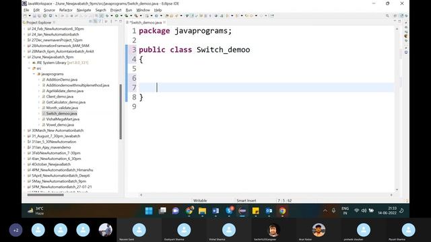Click 'Writable' in status bar
This screenshot has height=242, width=431.
(x=200, y=200)
